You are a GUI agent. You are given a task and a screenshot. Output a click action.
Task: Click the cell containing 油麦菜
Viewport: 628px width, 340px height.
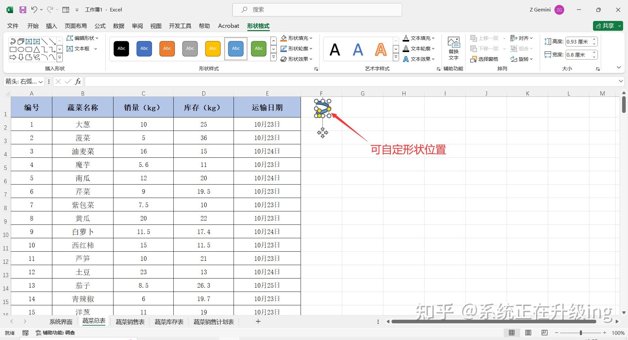(83, 151)
